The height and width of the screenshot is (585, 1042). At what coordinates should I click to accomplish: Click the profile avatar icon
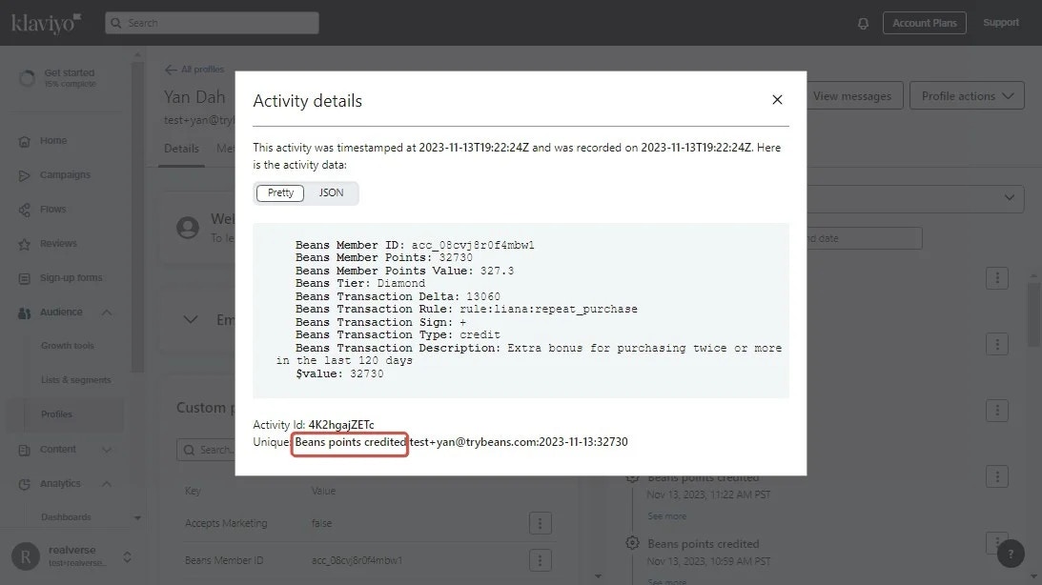[x=188, y=227]
